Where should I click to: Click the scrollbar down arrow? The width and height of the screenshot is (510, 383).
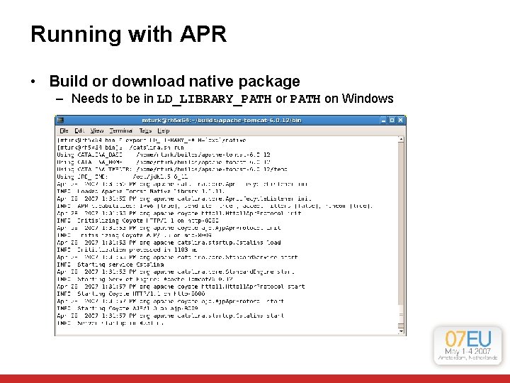point(401,331)
